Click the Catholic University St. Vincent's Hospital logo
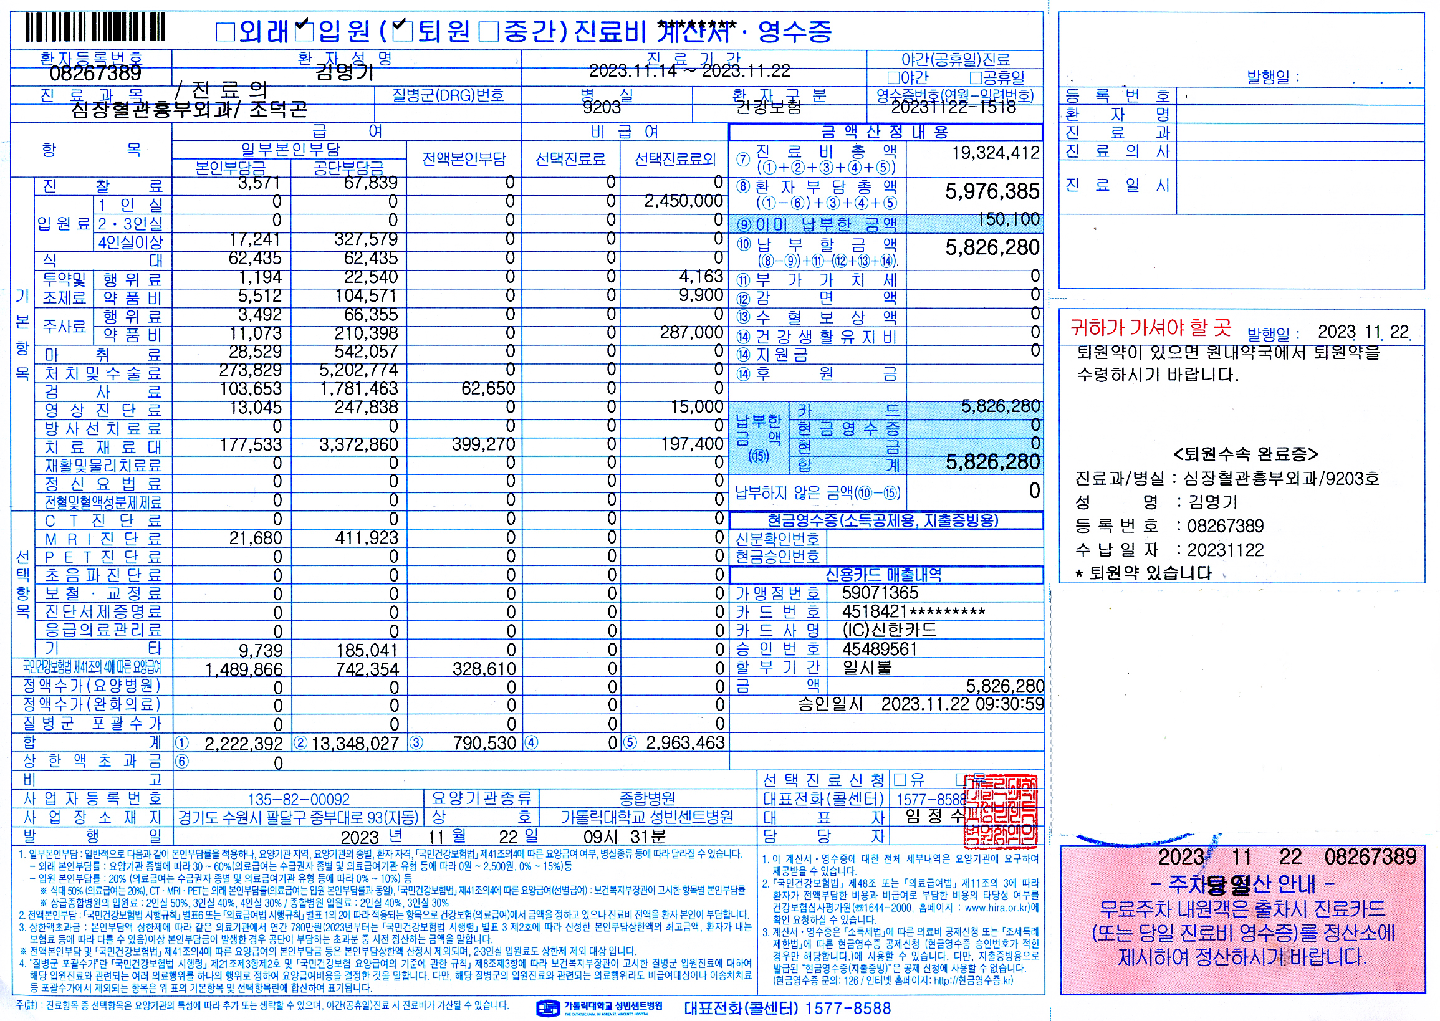1440x1021 pixels. coord(548,1008)
